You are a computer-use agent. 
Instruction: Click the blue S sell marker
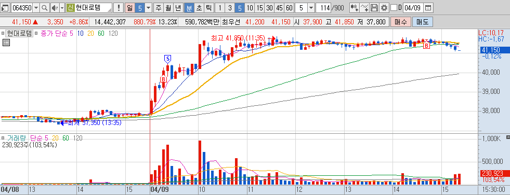[x=168, y=59]
